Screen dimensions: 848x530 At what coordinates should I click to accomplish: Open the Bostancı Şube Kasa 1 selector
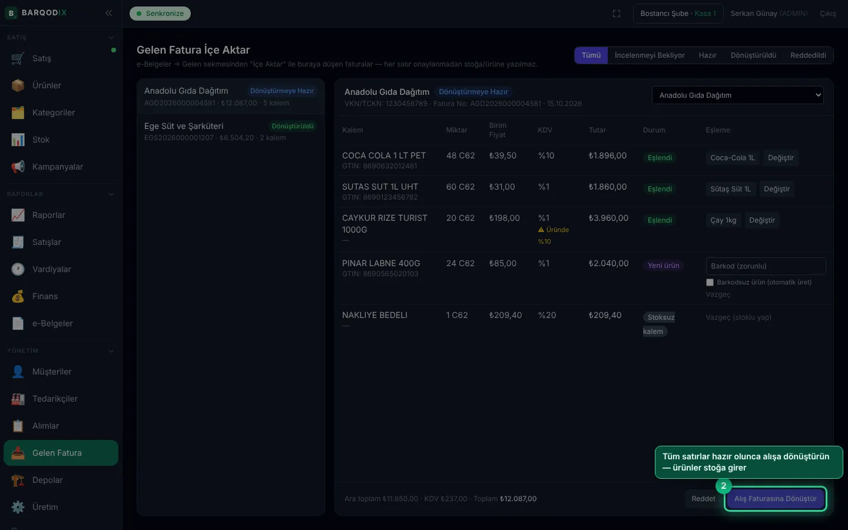(678, 14)
